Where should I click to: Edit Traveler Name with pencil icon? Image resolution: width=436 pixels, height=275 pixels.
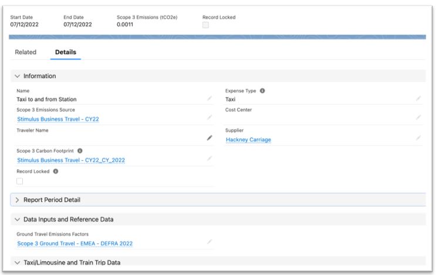click(209, 138)
